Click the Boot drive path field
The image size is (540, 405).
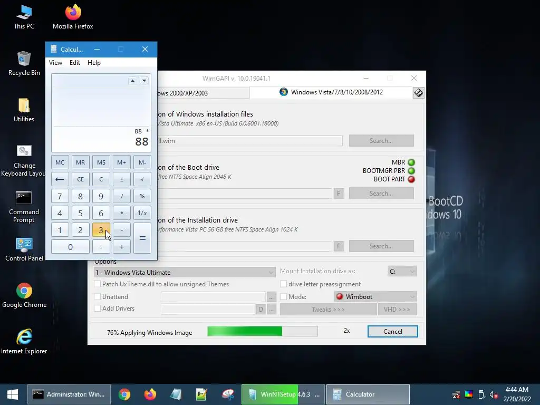(245, 193)
